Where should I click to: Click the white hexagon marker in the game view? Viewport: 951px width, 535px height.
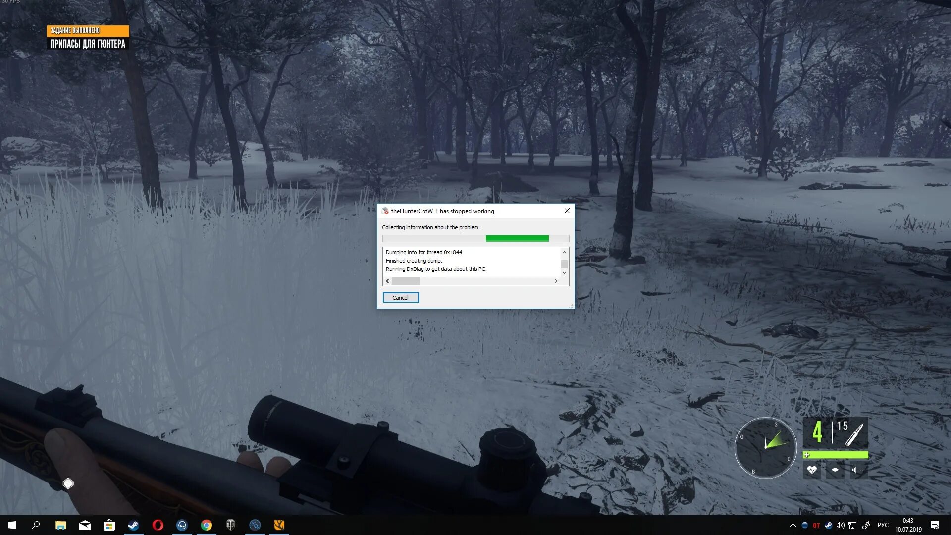[68, 483]
